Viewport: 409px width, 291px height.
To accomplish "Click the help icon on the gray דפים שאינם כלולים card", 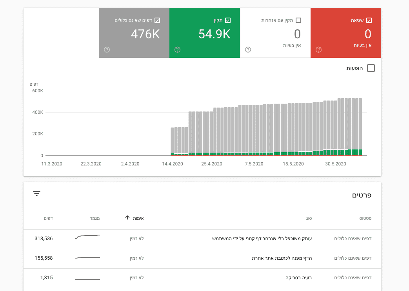I will click(x=107, y=50).
